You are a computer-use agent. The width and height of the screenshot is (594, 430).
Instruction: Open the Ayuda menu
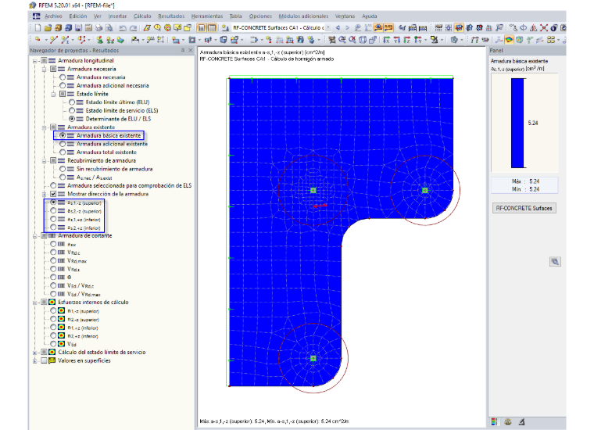370,16
